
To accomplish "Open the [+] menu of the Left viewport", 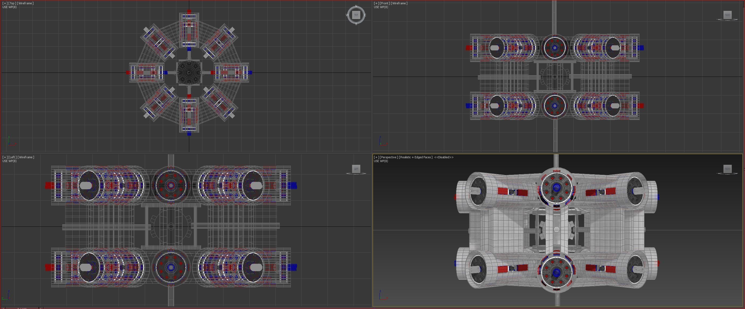I will point(5,157).
